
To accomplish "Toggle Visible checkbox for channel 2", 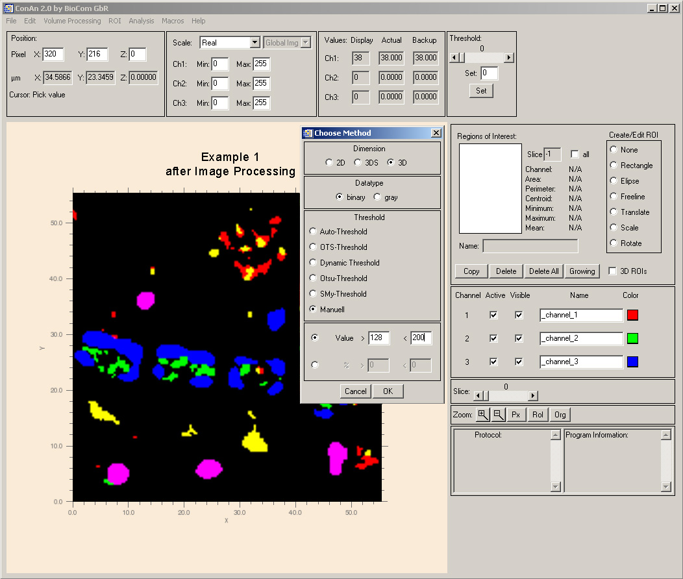I will pos(519,338).
